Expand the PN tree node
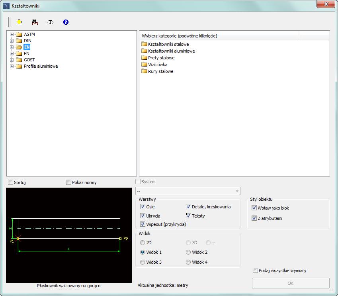Image resolution: width=338 pixels, height=296 pixels. (12, 53)
